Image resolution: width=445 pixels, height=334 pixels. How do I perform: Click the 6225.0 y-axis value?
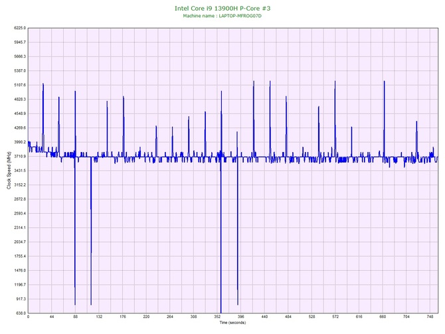pos(20,28)
